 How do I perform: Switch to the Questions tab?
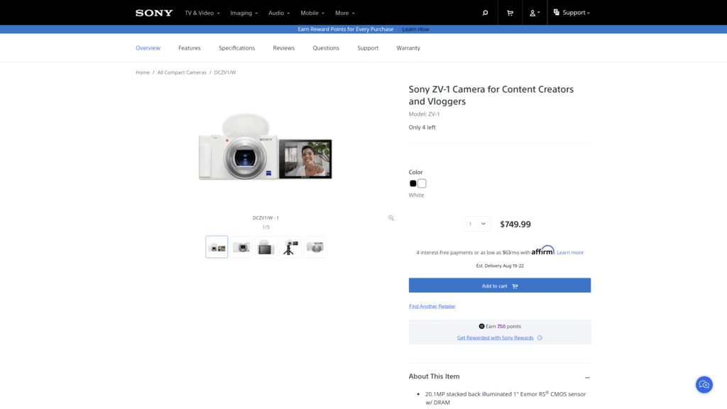point(326,48)
